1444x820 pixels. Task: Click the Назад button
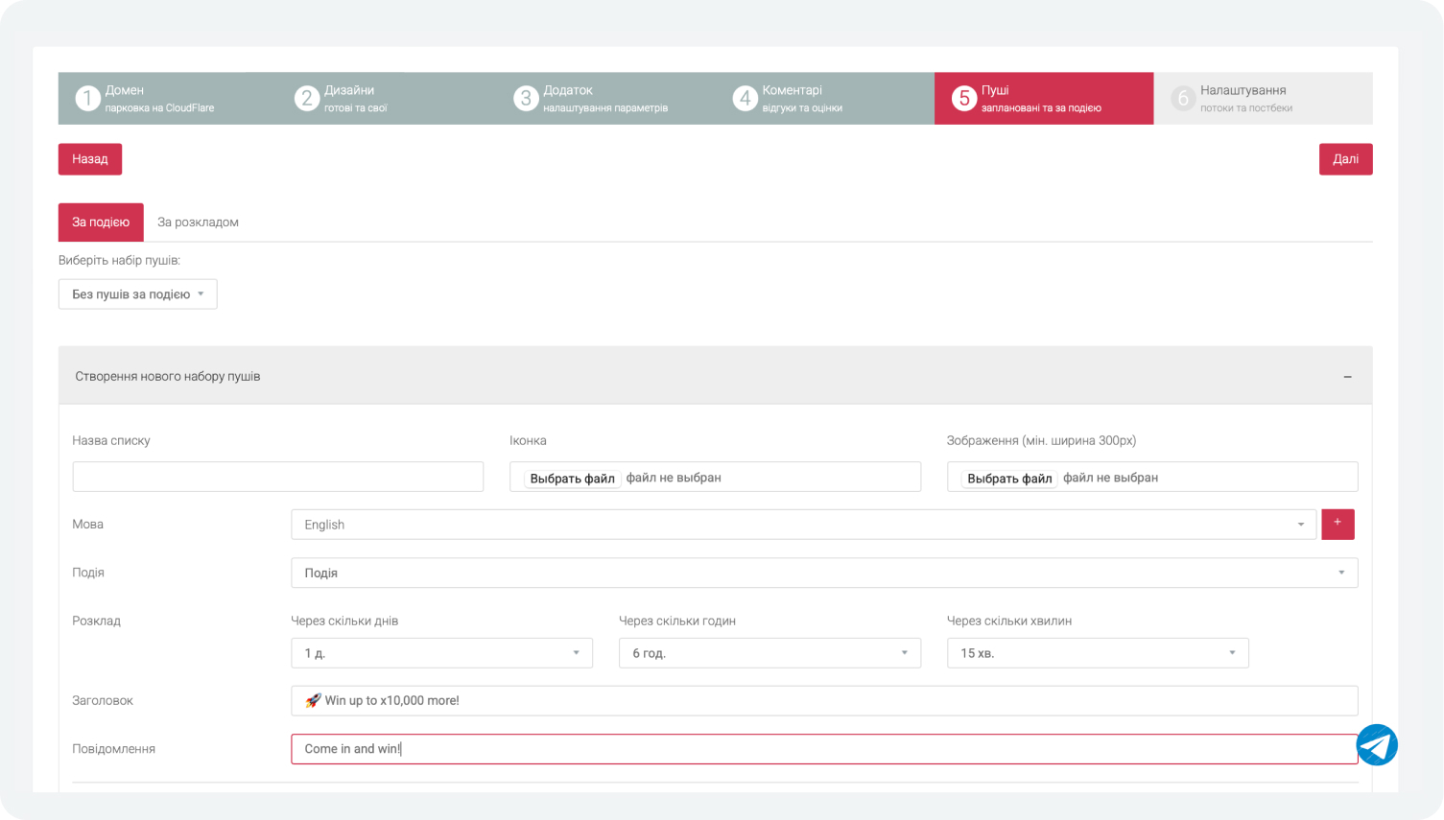tap(89, 159)
